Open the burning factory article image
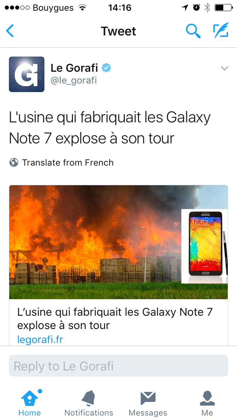 pyautogui.click(x=118, y=242)
